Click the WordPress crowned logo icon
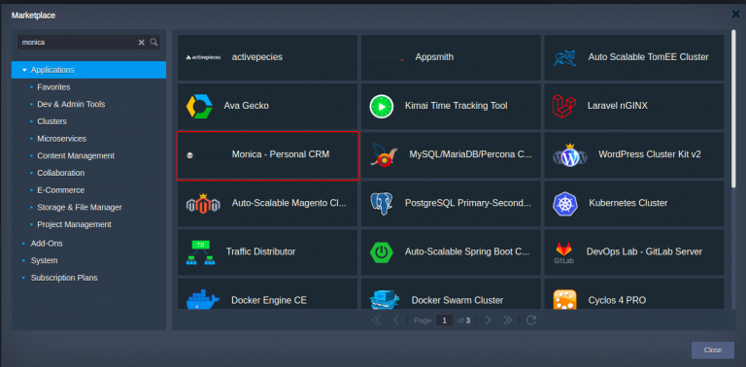This screenshot has height=367, width=746. coord(569,155)
